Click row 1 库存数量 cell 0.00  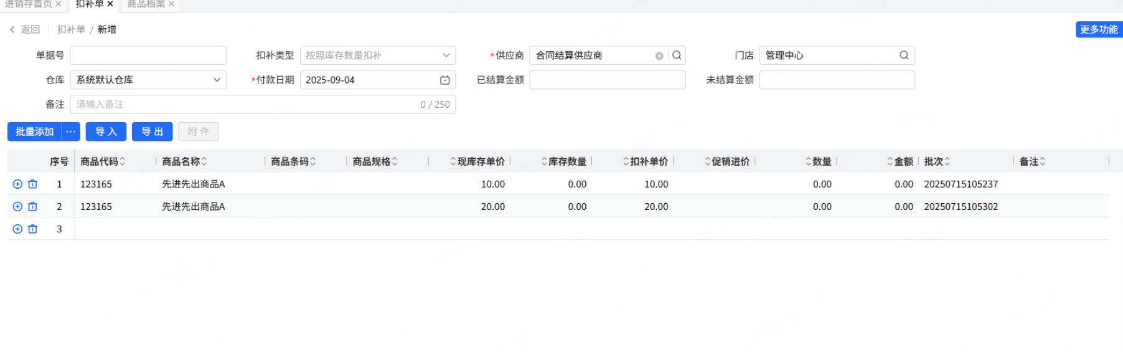pyautogui.click(x=577, y=184)
